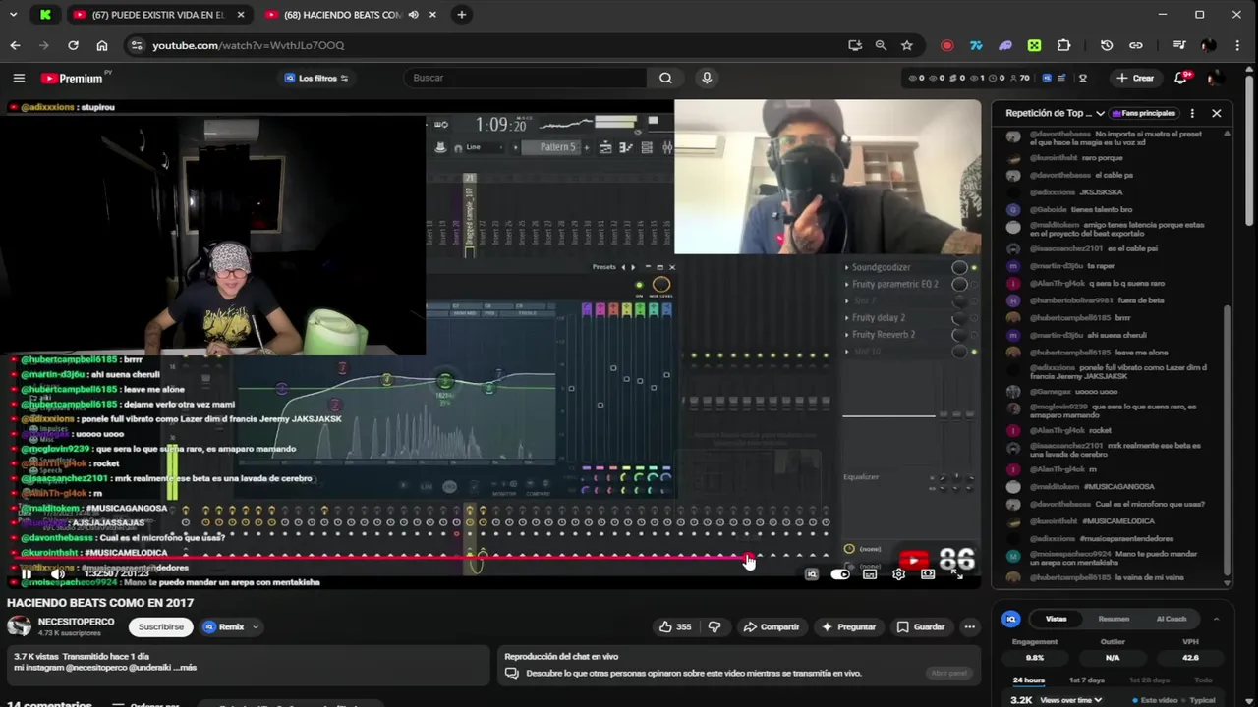Click the Guardar save button
This screenshot has width=1258, height=707.
[920, 626]
